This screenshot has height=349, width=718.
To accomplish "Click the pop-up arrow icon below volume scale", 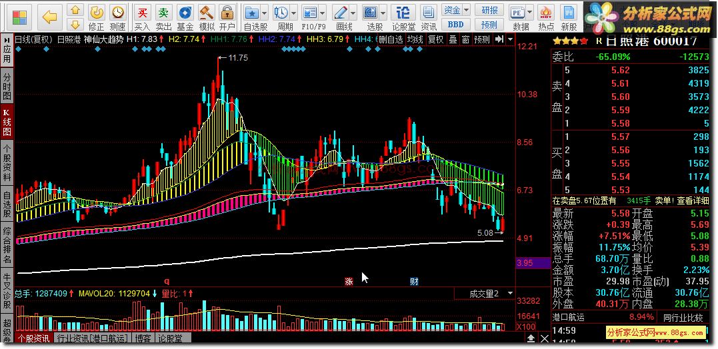I will [x=530, y=338].
